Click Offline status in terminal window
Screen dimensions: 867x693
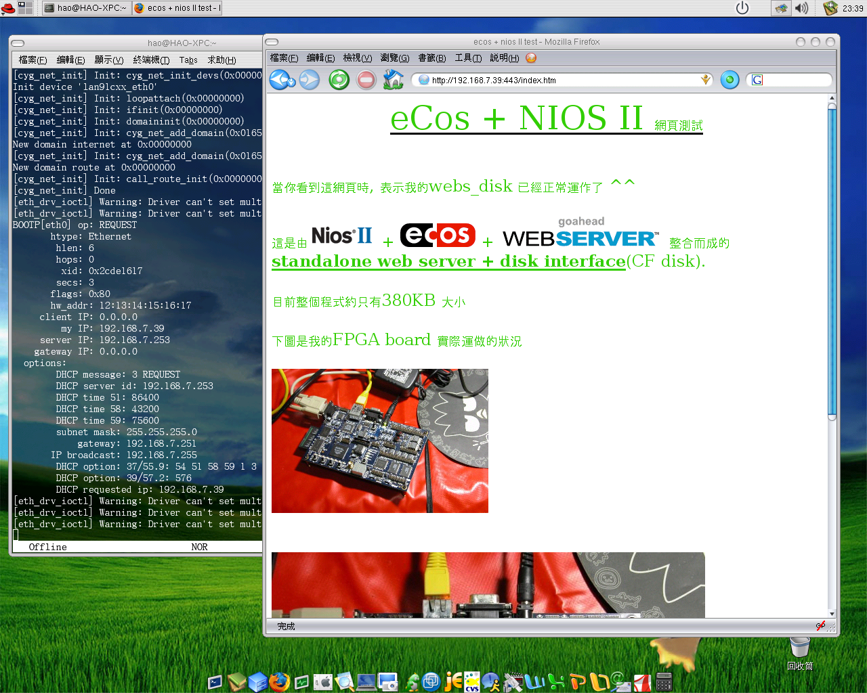coord(47,547)
